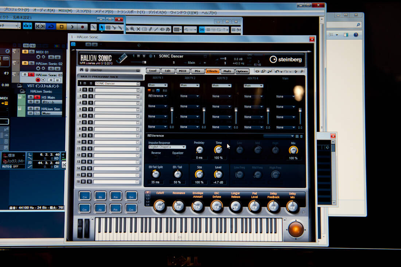Click the steinberg logo
Screen dimensions: 401x267
coord(286,59)
